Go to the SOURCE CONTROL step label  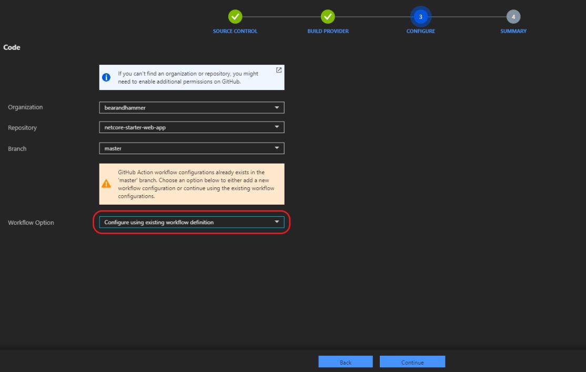point(235,32)
